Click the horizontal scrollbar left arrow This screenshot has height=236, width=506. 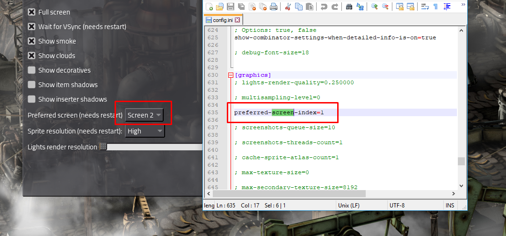point(208,193)
